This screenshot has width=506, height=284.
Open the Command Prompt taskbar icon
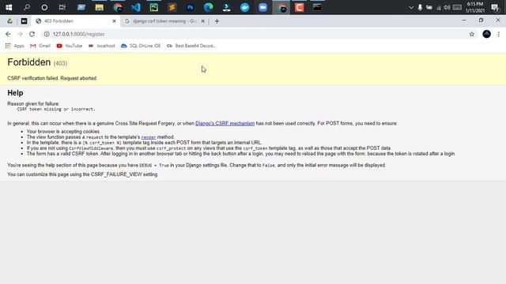click(x=317, y=7)
